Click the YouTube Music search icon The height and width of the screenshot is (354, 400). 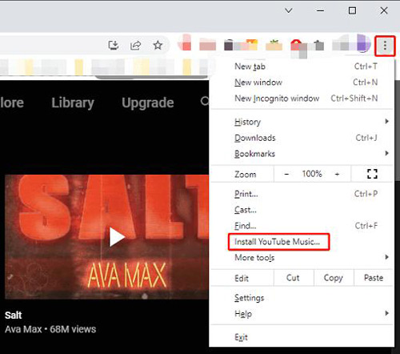(205, 101)
